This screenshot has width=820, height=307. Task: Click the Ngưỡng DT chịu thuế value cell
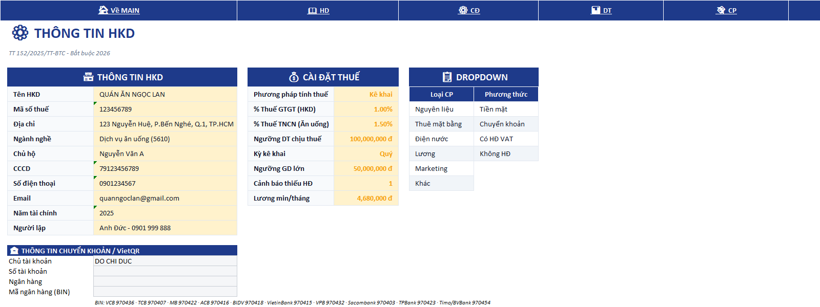(366, 139)
